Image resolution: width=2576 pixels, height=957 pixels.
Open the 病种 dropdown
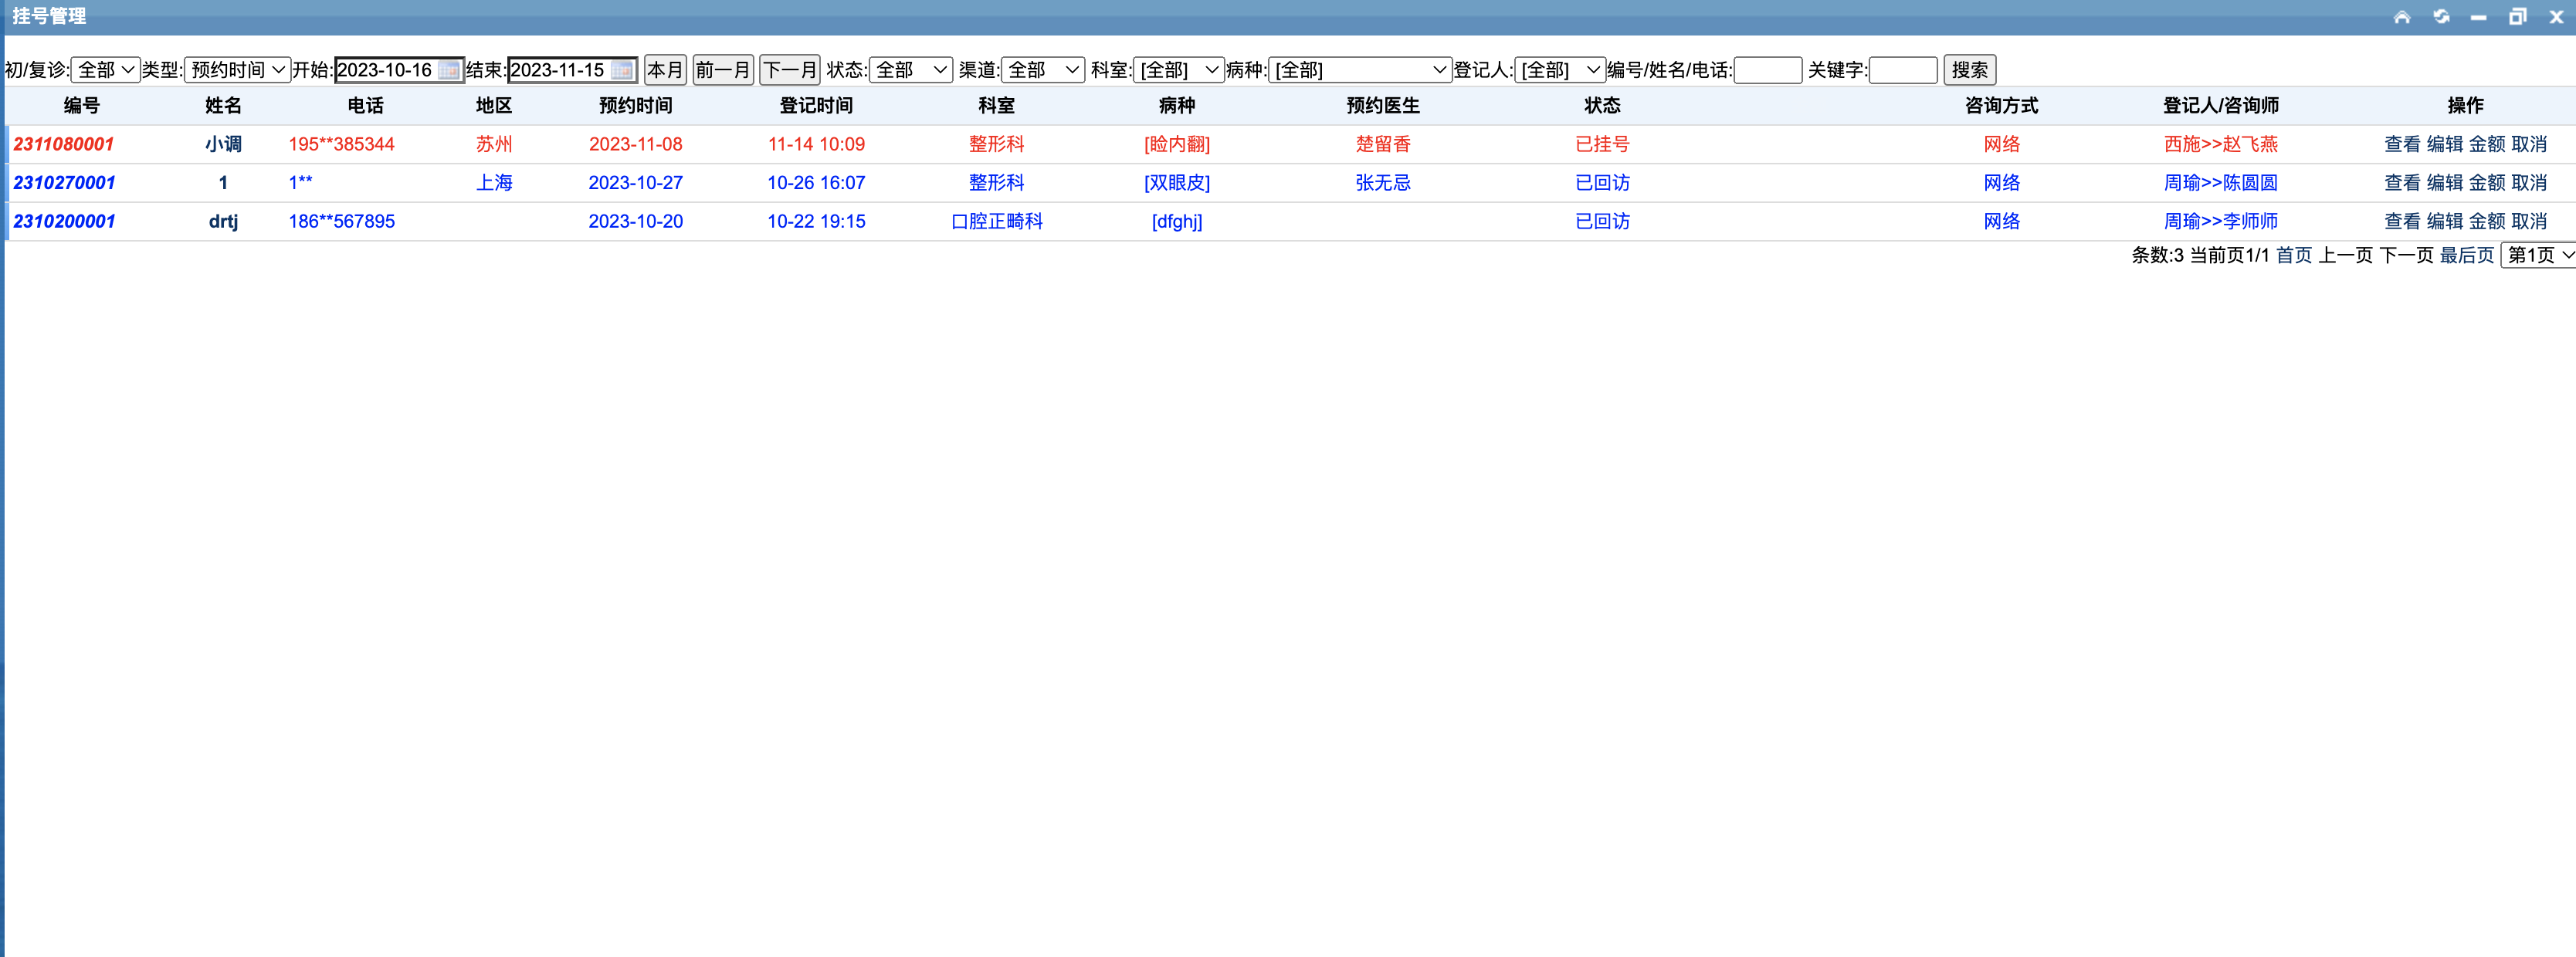click(1360, 70)
